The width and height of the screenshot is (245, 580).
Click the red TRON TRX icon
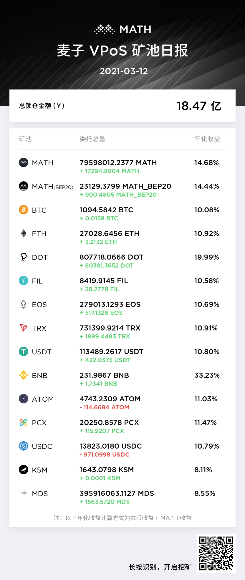(x=24, y=328)
